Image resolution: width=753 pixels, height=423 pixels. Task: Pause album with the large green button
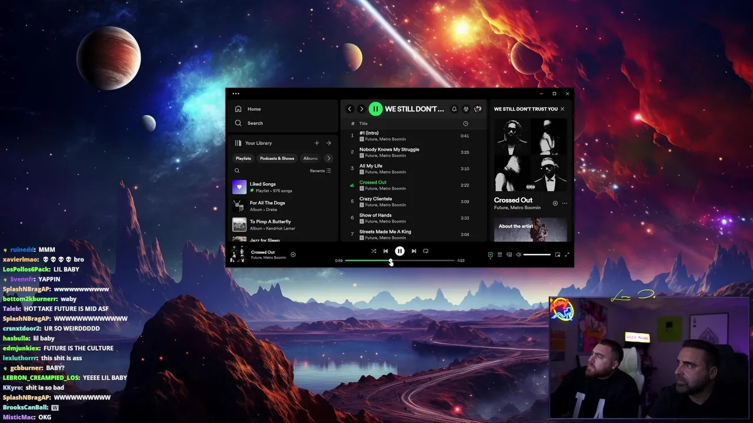375,109
